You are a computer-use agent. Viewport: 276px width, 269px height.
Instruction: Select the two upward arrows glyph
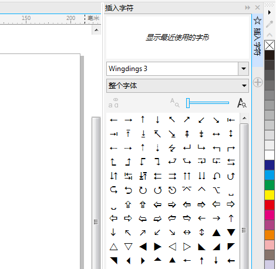[x=187, y=176]
